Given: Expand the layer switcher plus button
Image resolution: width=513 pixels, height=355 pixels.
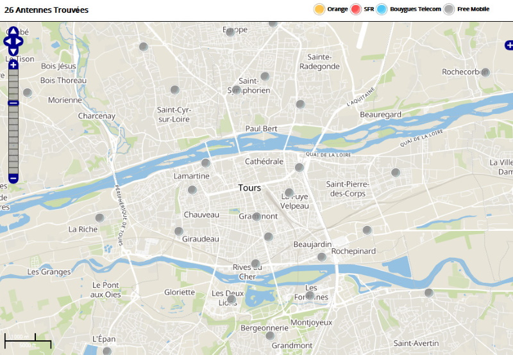Looking at the screenshot, I should coord(509,45).
